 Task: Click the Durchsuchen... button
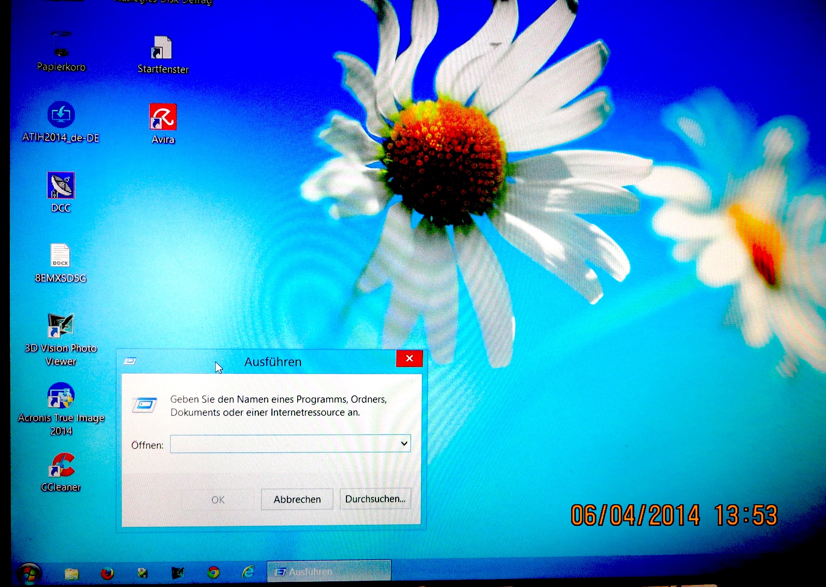(x=375, y=499)
